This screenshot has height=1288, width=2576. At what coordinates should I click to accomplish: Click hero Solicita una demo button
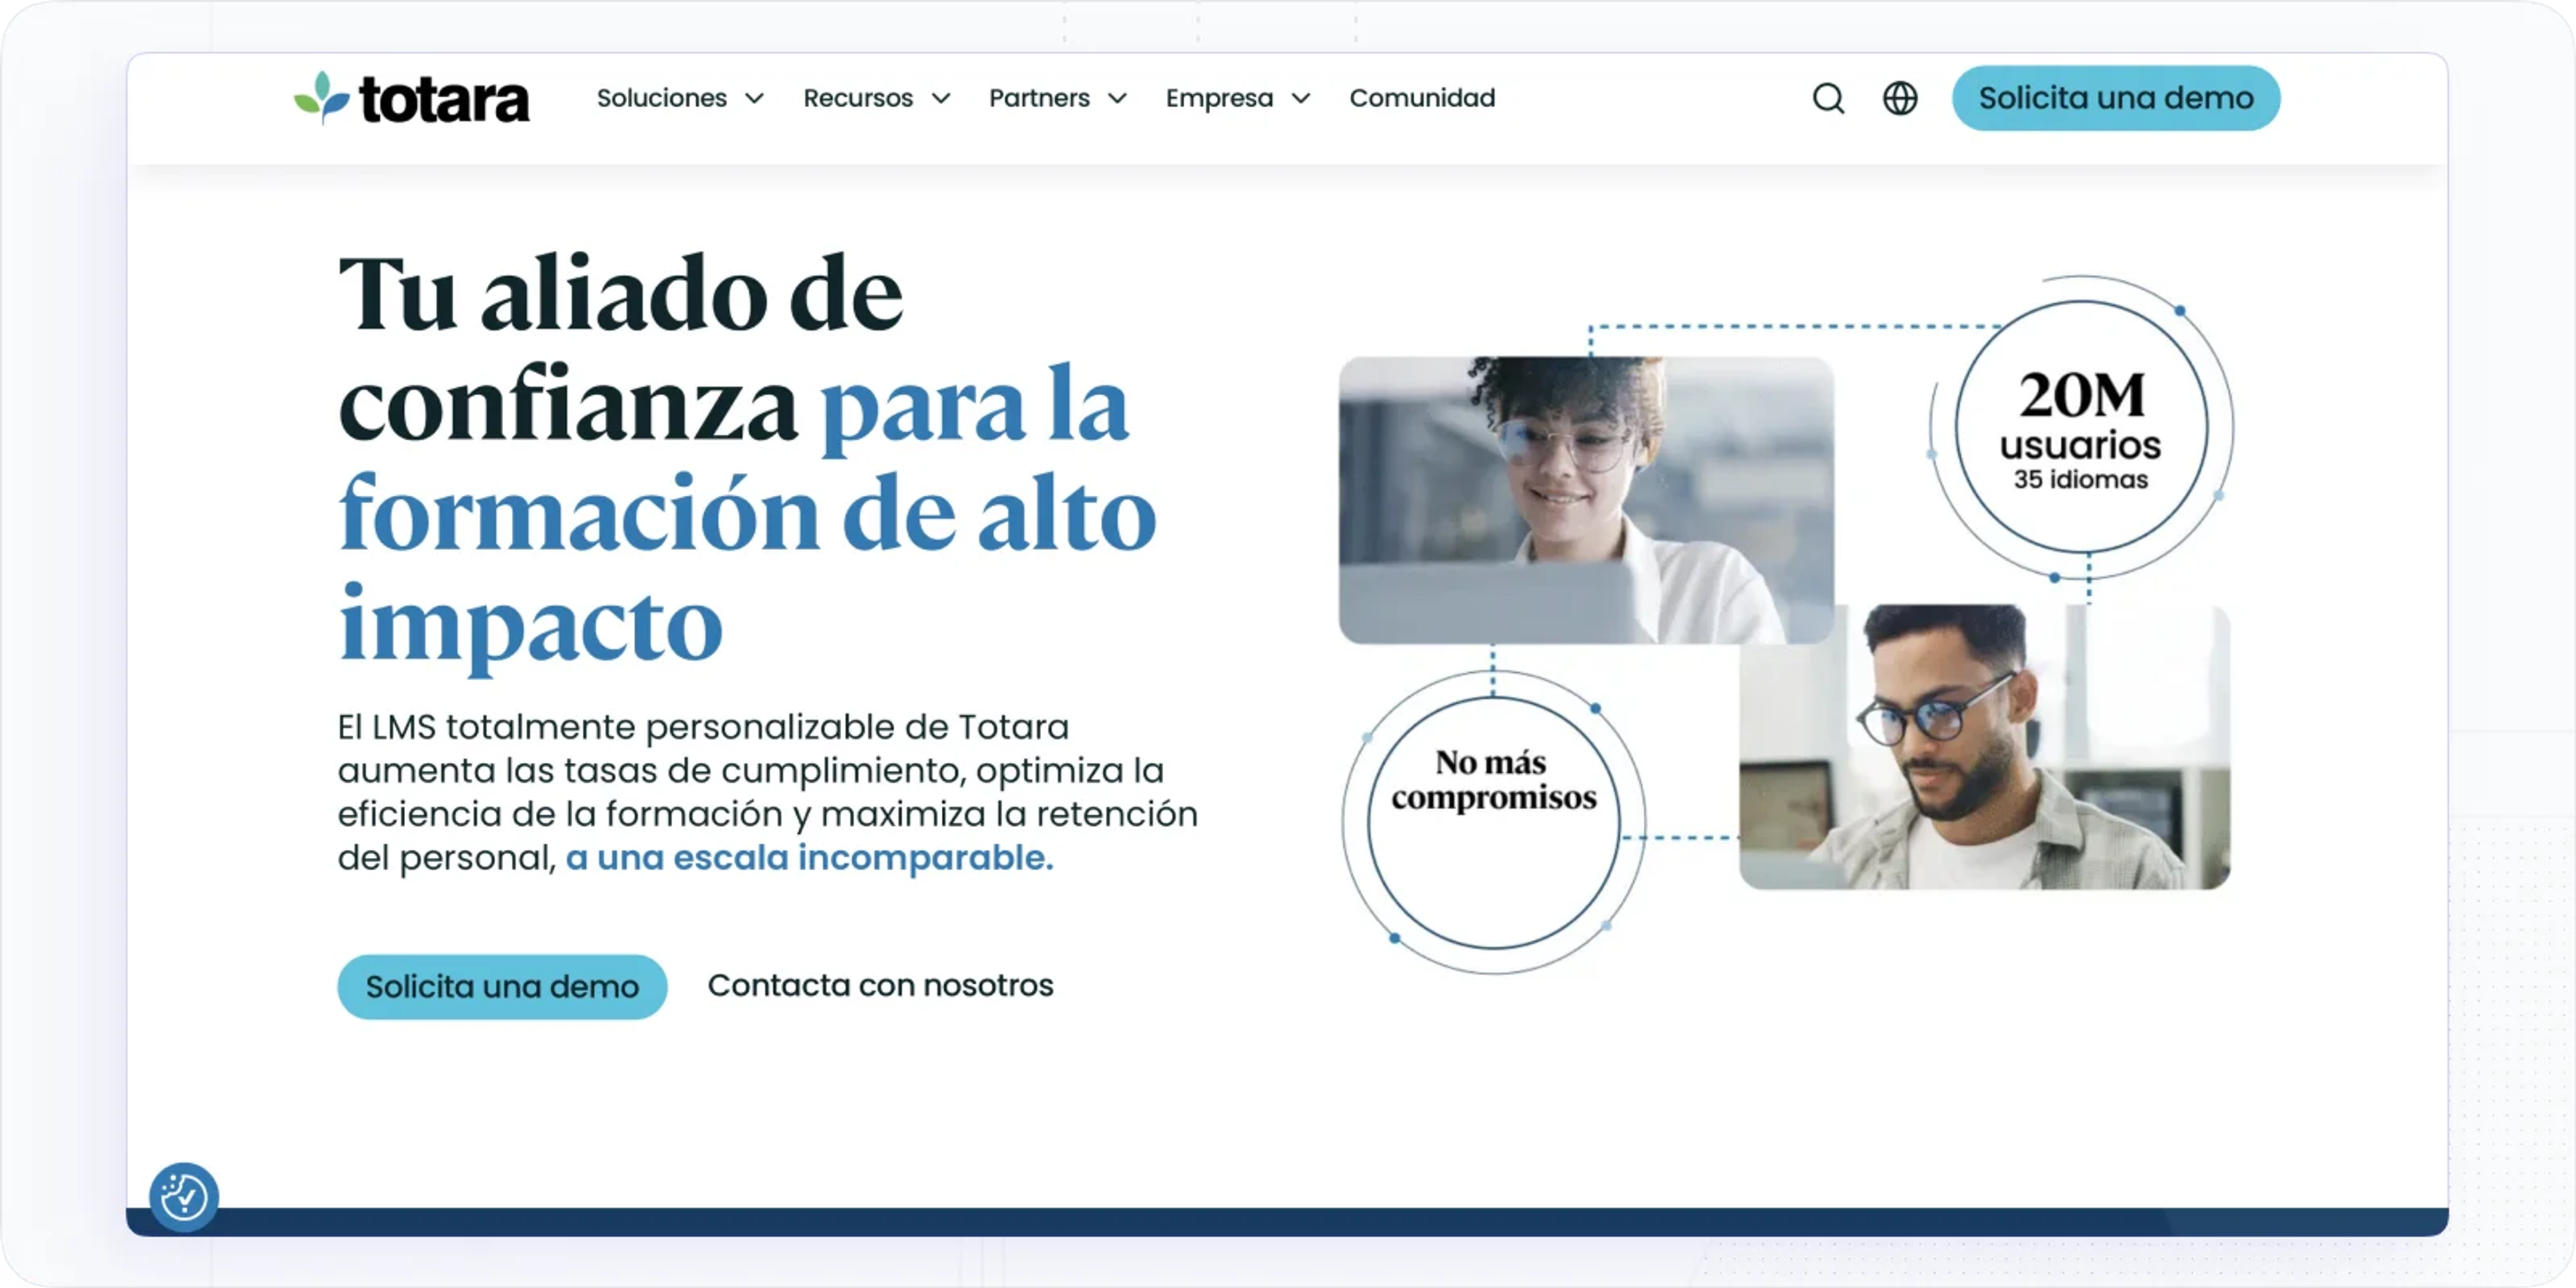(502, 987)
